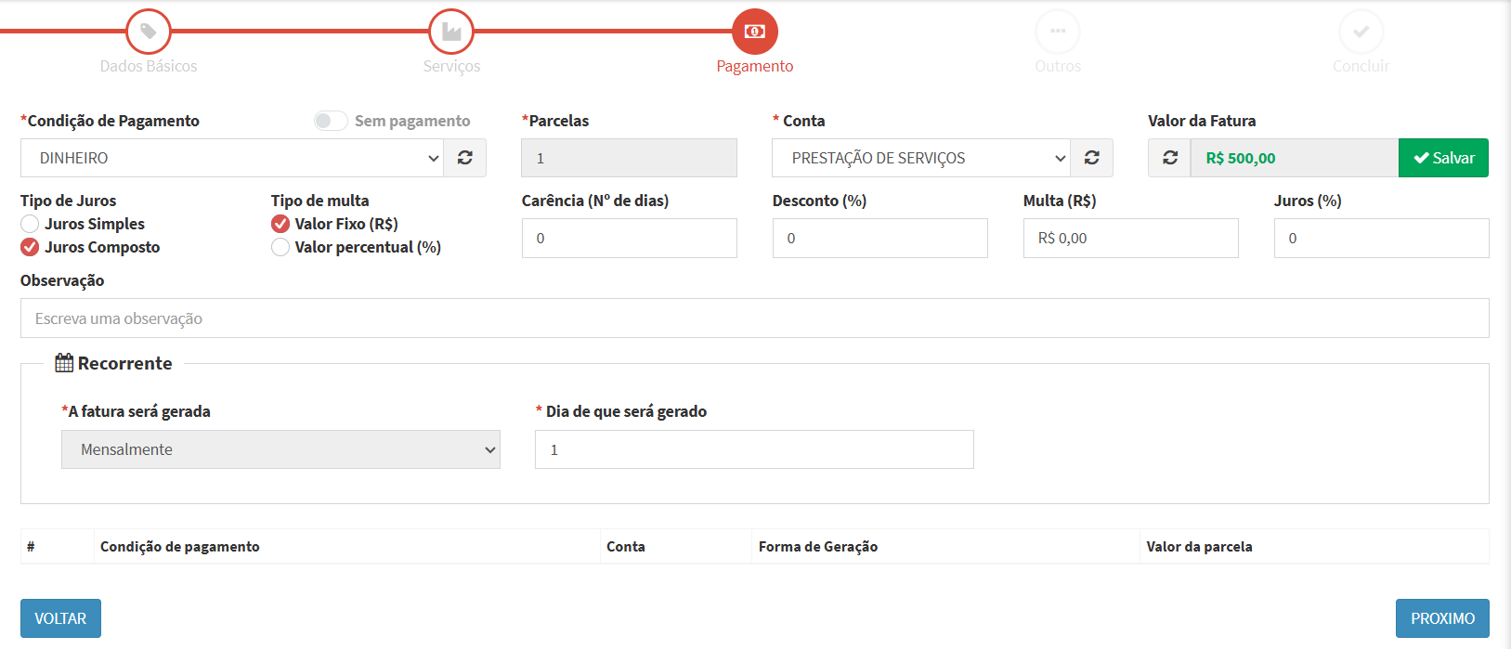Choose Valor percentual (%) multa type
1511x649 pixels.
(x=280, y=247)
